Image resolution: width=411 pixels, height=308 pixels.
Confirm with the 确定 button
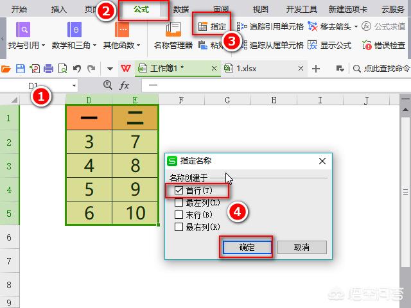[247, 247]
